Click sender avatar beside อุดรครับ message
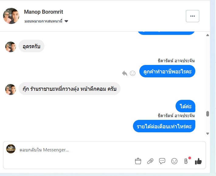The height and width of the screenshot is (176, 216). (11, 47)
